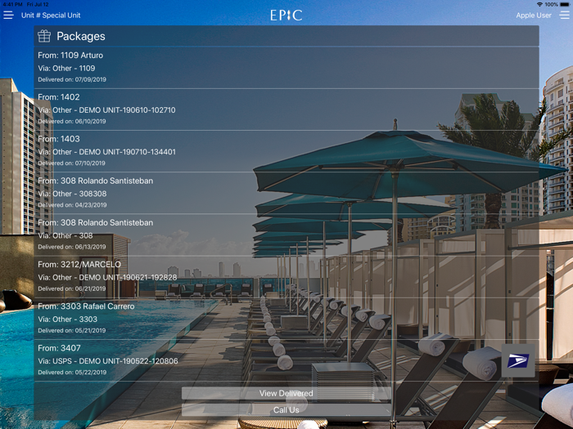This screenshot has width=573, height=429.
Task: Open package From: 1402
Action: click(286, 109)
